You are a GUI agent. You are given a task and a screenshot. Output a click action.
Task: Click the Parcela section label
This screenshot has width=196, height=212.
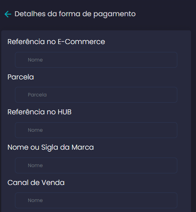[21, 77]
